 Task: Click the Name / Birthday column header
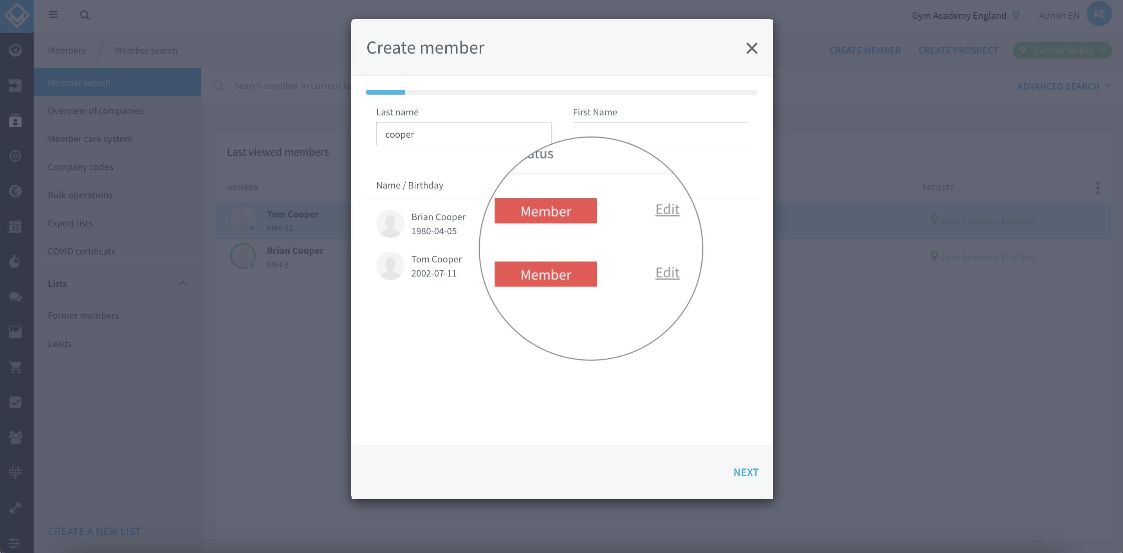click(x=409, y=185)
